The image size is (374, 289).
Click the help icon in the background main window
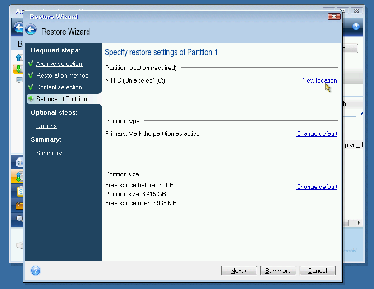(x=356, y=27)
